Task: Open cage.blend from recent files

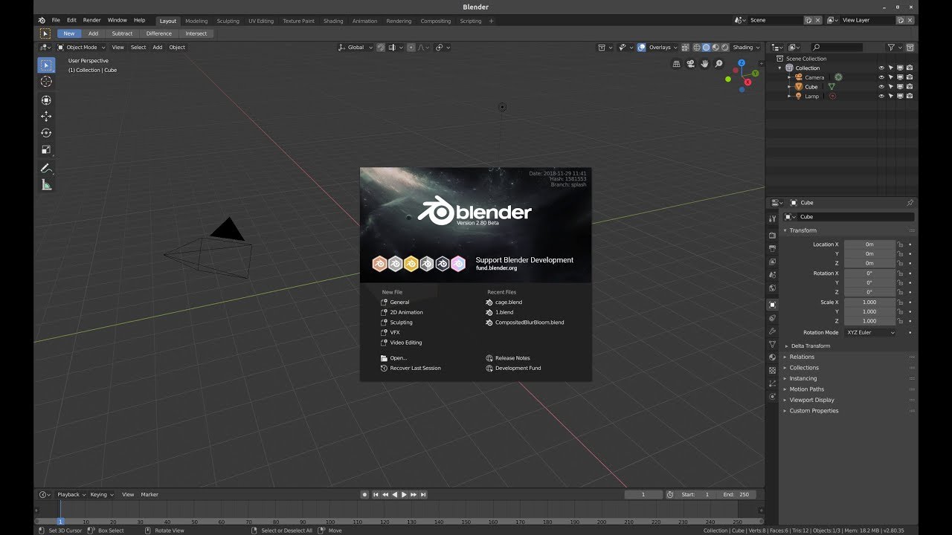Action: coord(509,302)
